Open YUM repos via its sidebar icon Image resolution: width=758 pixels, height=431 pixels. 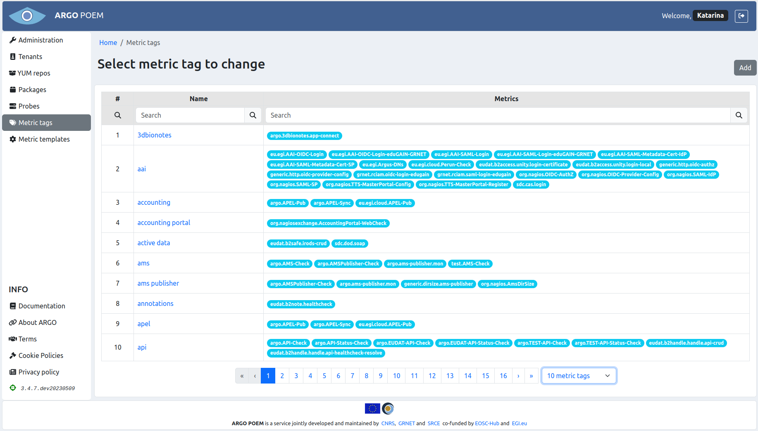[12, 73]
